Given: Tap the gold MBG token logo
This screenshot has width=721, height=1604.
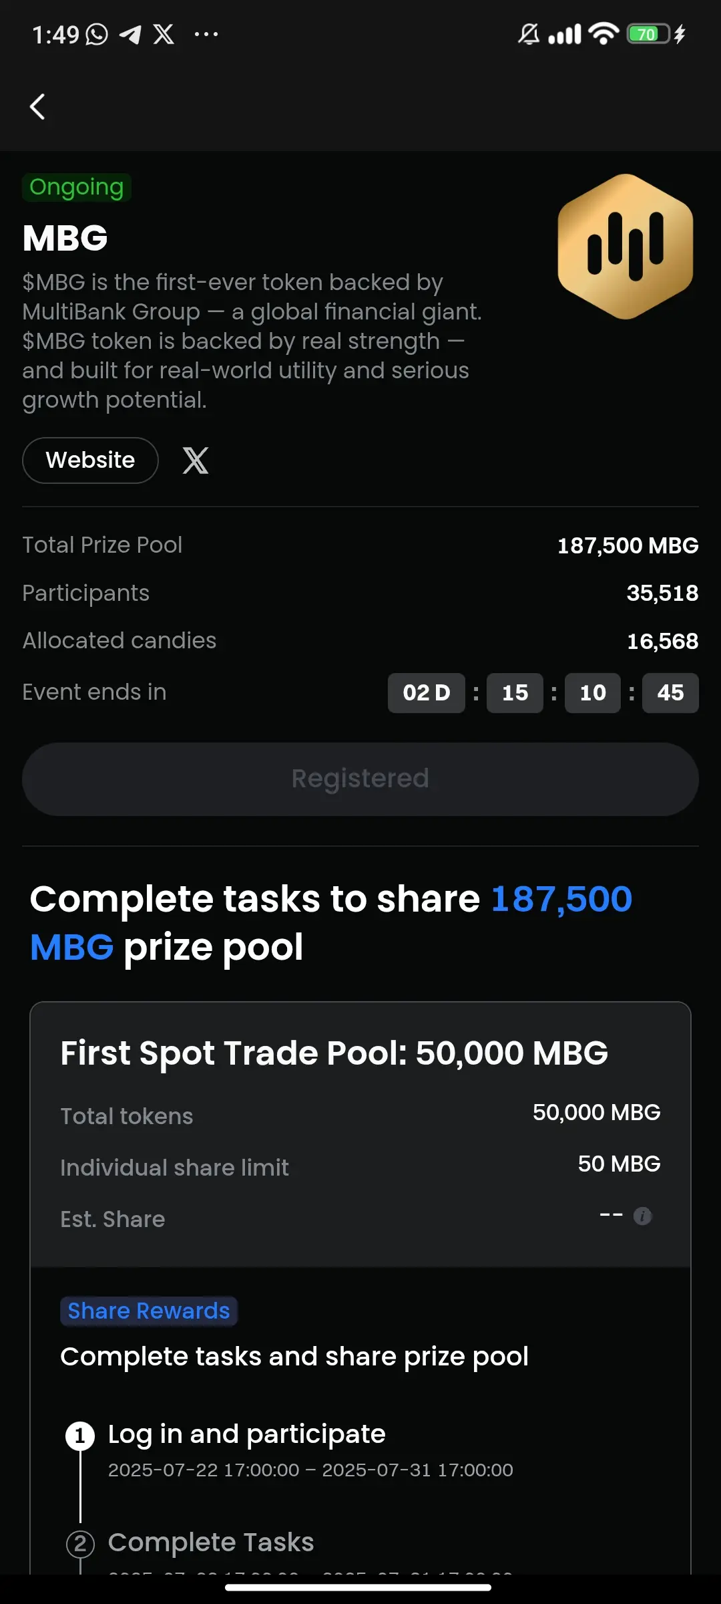Looking at the screenshot, I should tap(626, 247).
